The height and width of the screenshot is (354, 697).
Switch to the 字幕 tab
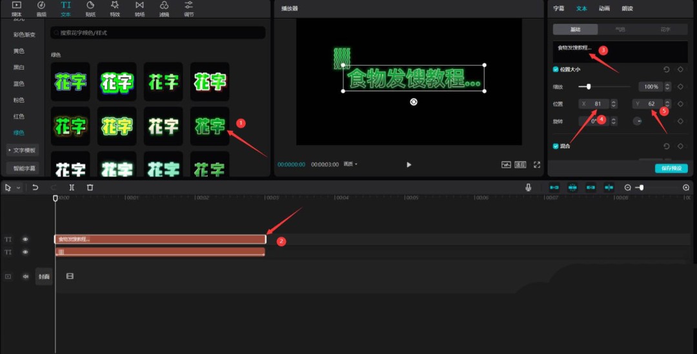tap(559, 8)
